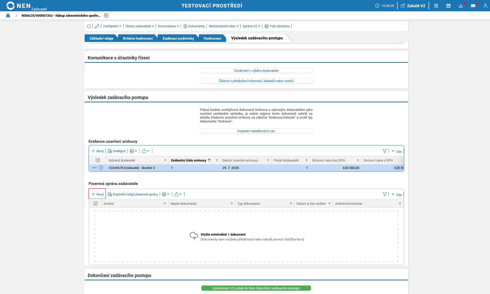Viewport: 490px width, 294px height.
Task: Click the info icon in supplier row
Action: click(x=101, y=168)
